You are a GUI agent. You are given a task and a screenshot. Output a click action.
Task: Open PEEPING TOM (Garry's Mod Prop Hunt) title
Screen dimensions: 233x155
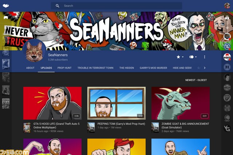coord(121,124)
